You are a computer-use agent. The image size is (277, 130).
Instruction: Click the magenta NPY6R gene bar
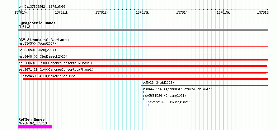click(35, 127)
